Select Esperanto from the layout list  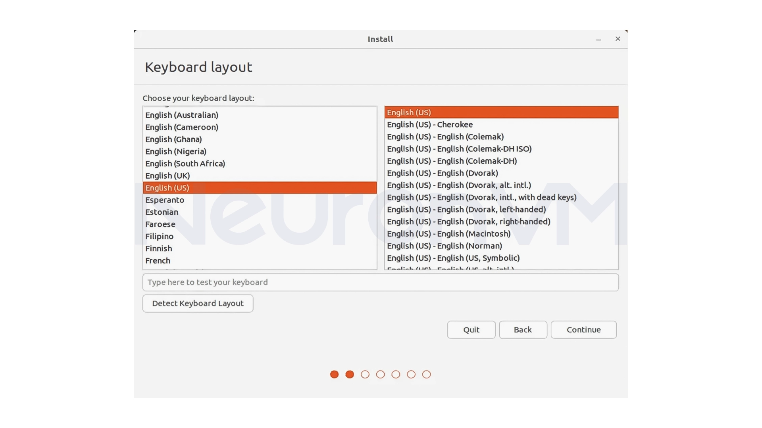pyautogui.click(x=164, y=200)
